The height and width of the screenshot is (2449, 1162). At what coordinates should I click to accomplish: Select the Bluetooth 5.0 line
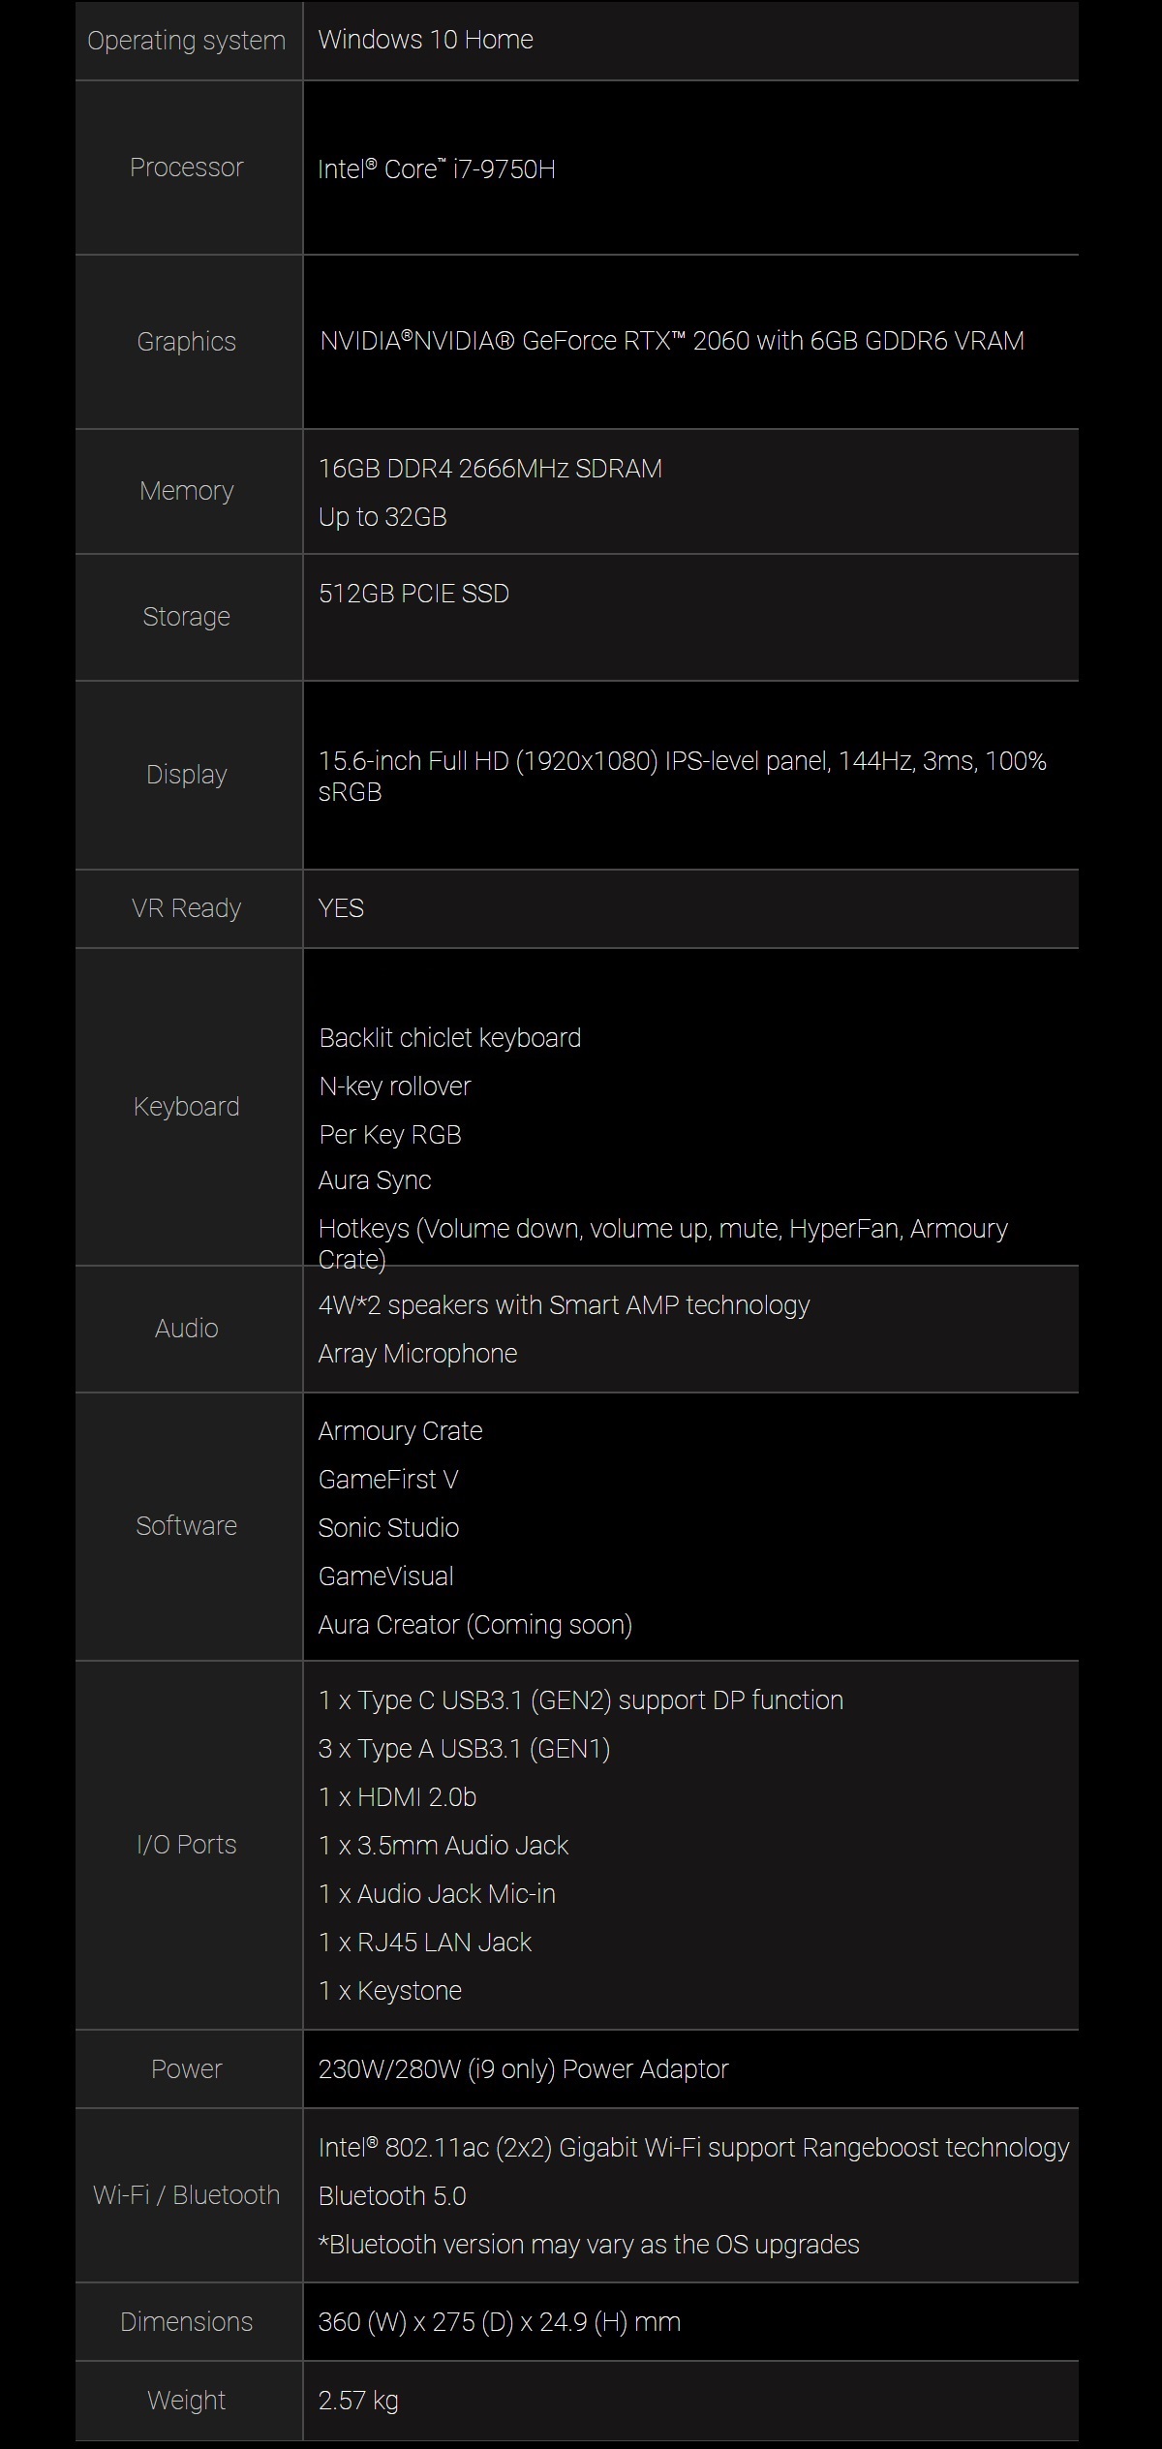tap(392, 2196)
